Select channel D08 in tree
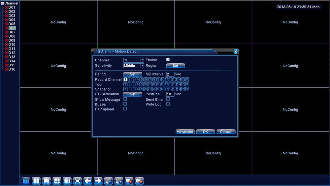Screen dimensions: 330x186 (12, 36)
